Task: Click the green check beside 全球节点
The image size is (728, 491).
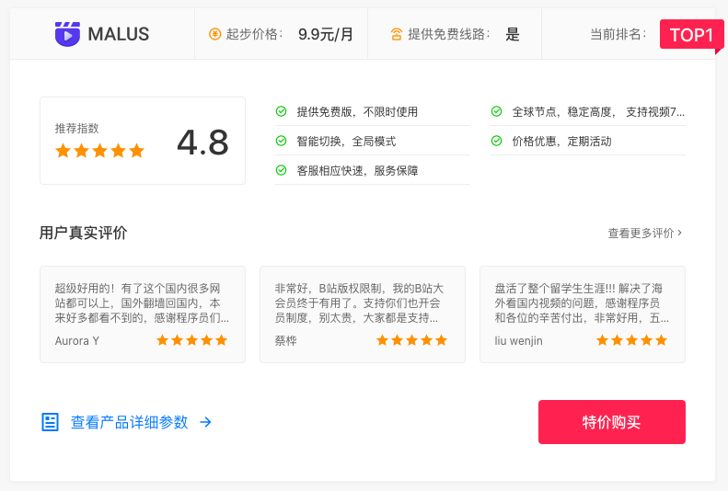Action: 496,111
